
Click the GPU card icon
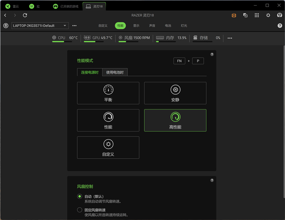click(x=87, y=38)
